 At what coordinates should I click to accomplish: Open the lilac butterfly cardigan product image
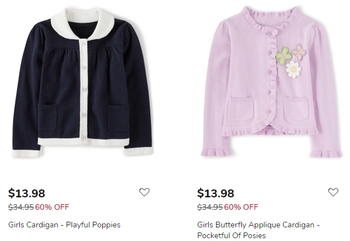pos(271,82)
